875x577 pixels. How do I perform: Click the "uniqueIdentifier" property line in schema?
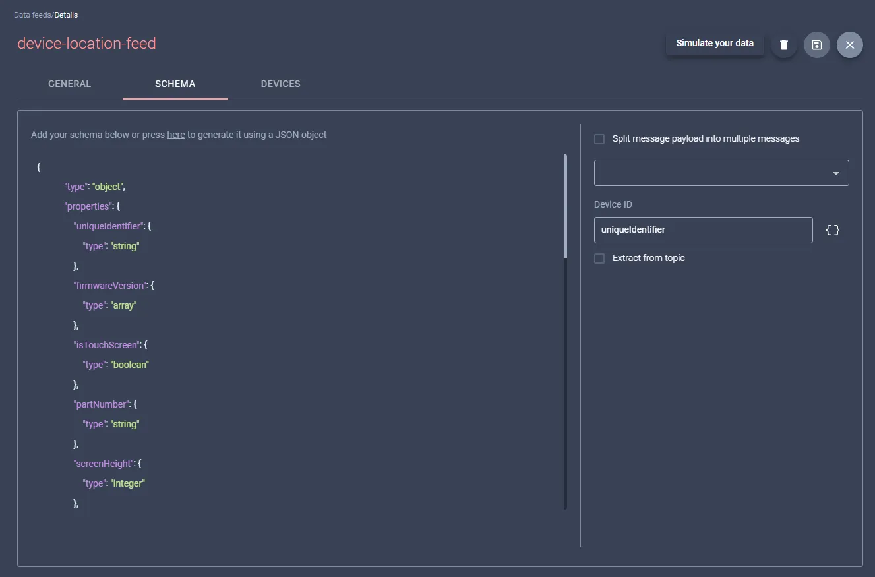[112, 226]
